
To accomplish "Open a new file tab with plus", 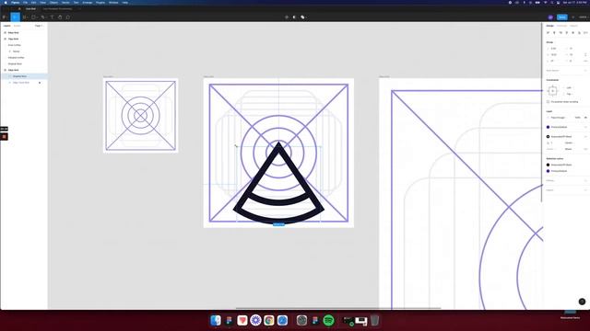I will [79, 8].
